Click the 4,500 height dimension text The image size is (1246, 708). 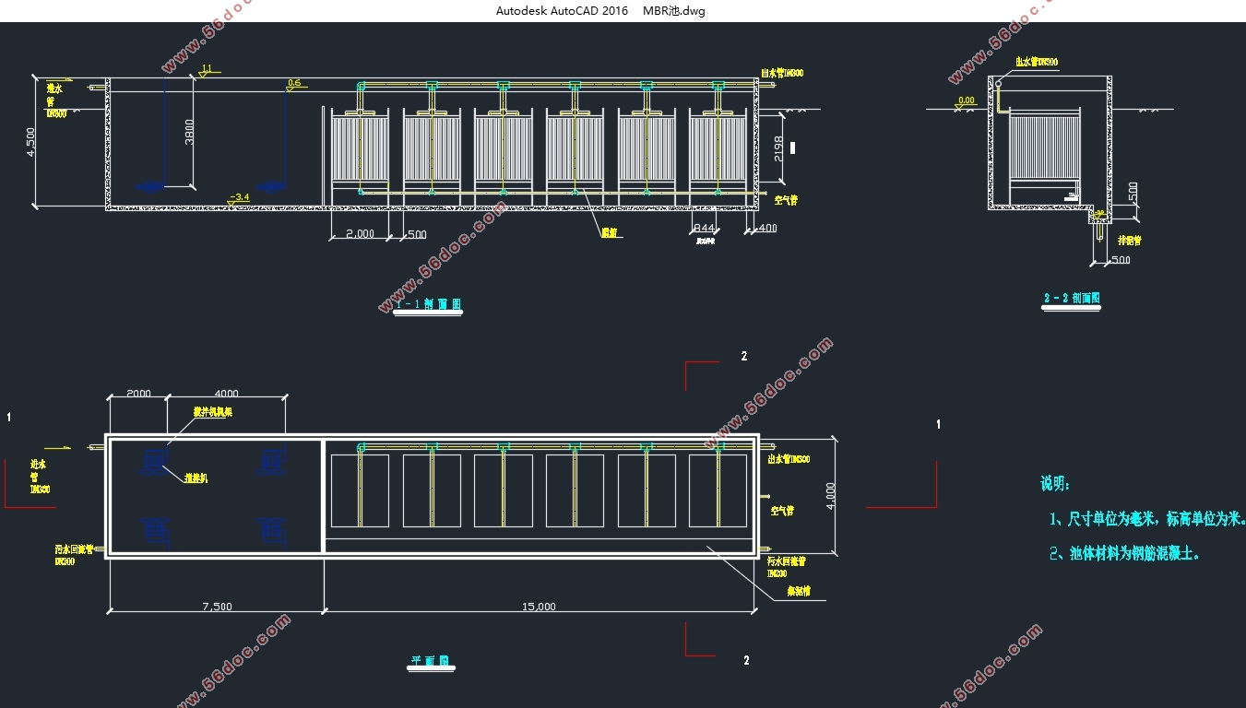(x=30, y=141)
